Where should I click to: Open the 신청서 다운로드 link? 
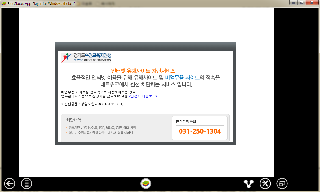click(143, 96)
